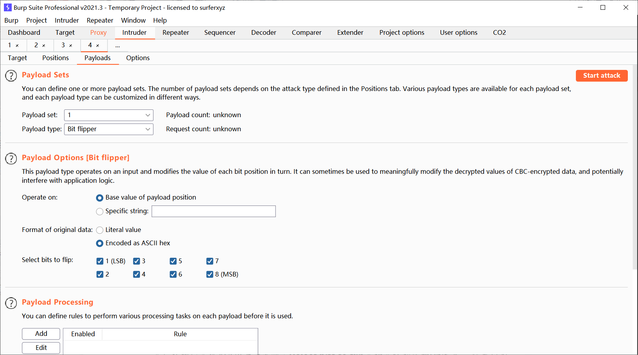Screen dimensions: 638x355
Task: Open the Positions sub-tab
Action: (x=55, y=58)
